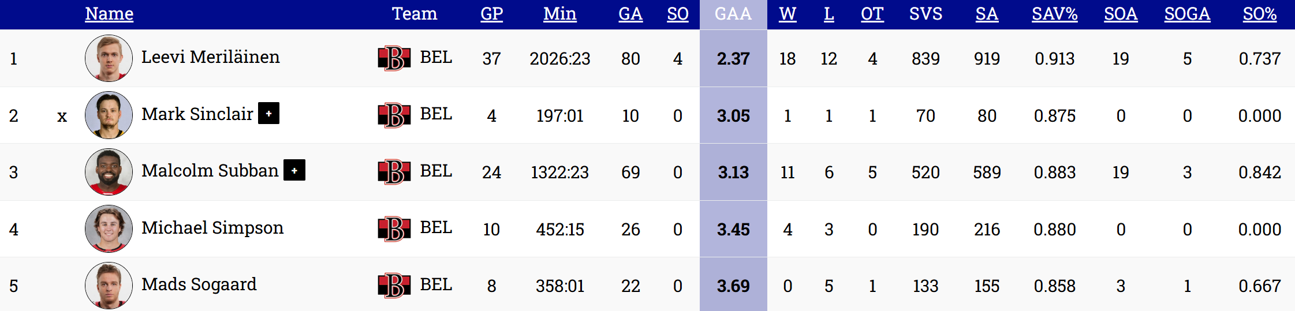Click the Belleville logo in Mads Sogaard's row

point(394,286)
